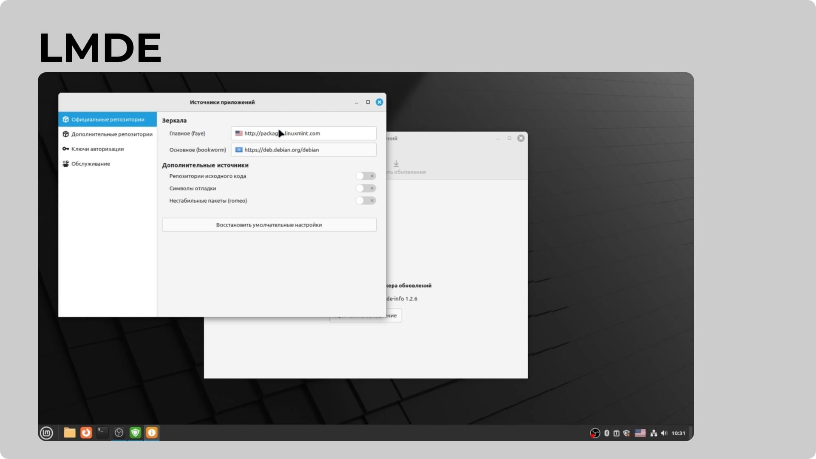Screen dimensions: 816x459
Task: Enable Нестабильные пакеты (romeo) switch
Action: [365, 201]
